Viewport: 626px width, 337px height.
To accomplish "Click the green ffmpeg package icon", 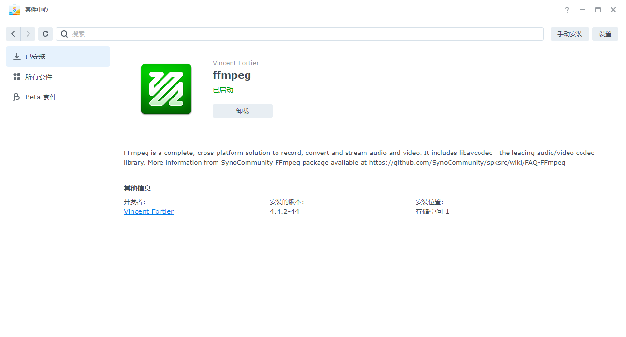I will (x=166, y=89).
